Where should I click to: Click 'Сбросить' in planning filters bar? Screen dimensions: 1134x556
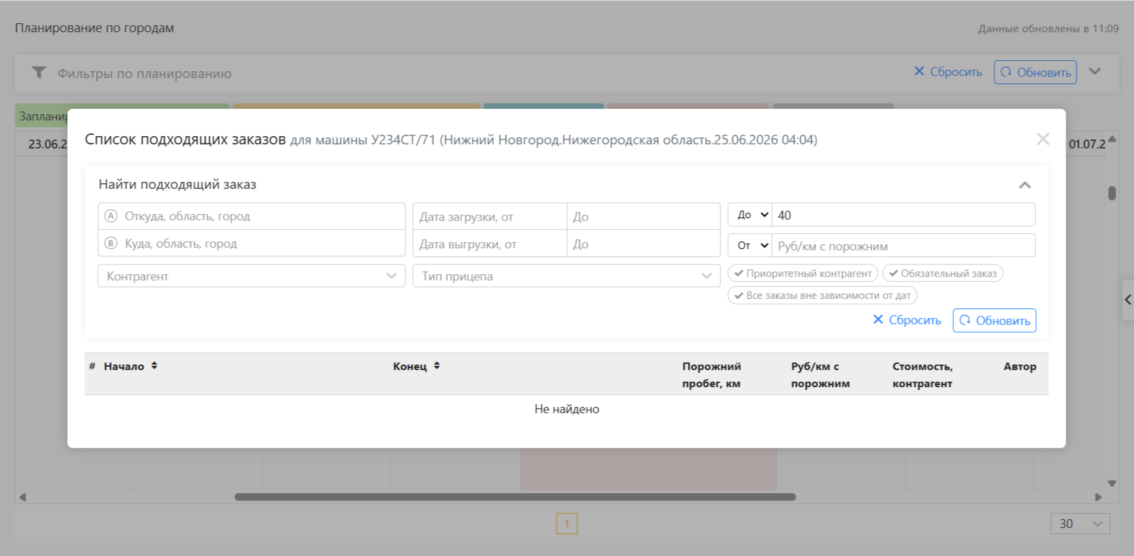pos(948,72)
